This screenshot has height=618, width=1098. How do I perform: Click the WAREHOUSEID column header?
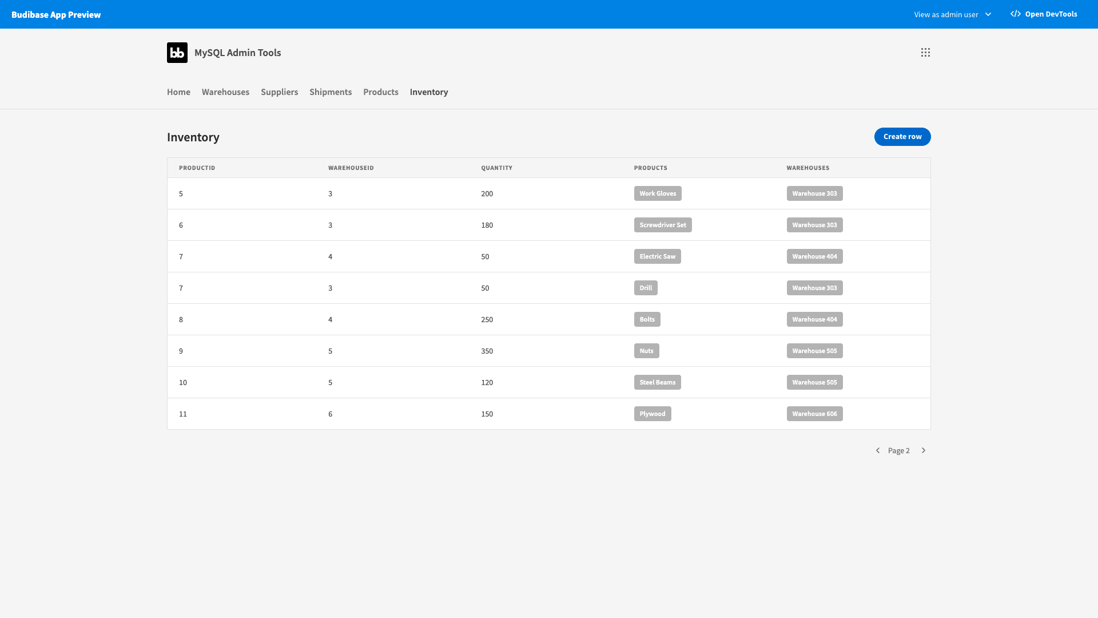[x=351, y=168]
